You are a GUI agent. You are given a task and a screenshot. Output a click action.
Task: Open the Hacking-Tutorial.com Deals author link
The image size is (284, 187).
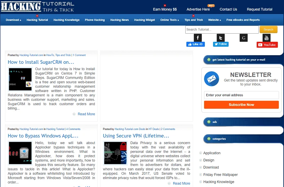coord(130,129)
